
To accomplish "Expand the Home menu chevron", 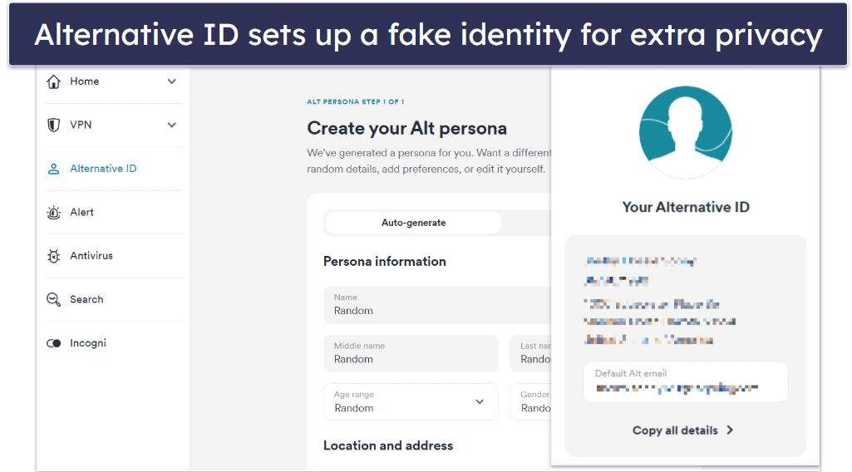I will click(x=172, y=81).
